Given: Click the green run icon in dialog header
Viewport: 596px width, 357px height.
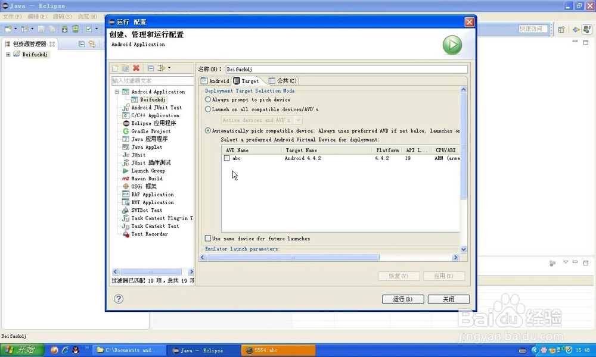Looking at the screenshot, I should (x=452, y=45).
